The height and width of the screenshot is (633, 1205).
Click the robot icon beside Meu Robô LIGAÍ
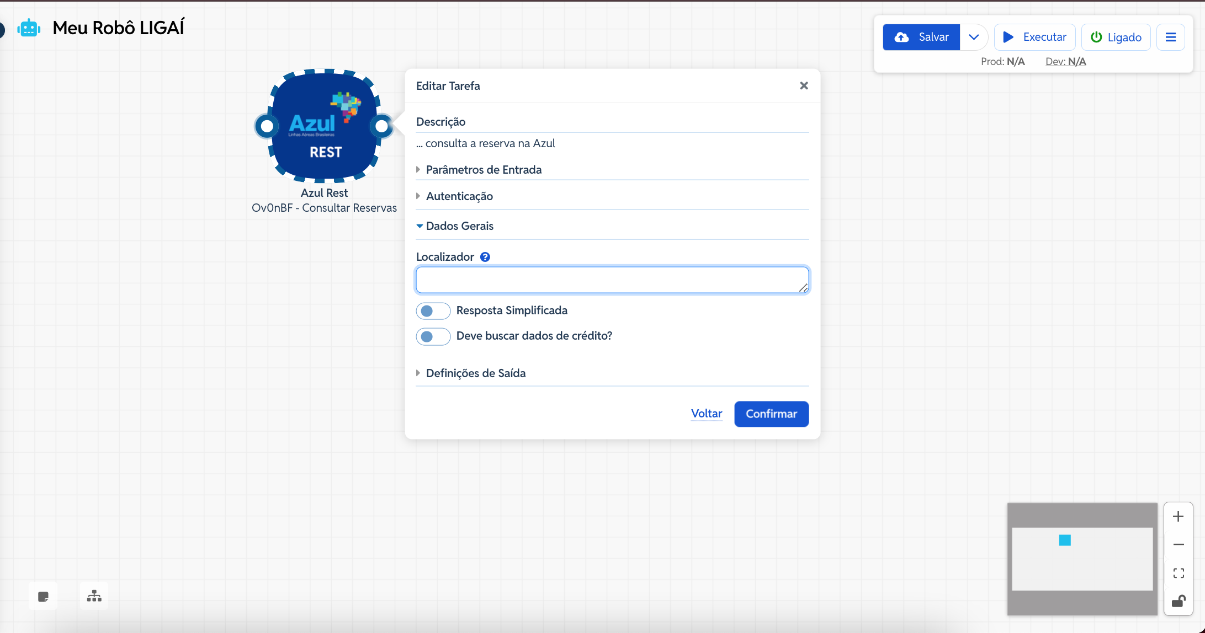coord(29,28)
